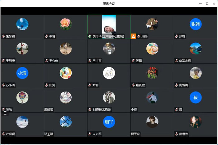The image size is (218, 145).
Task: Click the name label 李军&麻
Action: tap(185, 61)
